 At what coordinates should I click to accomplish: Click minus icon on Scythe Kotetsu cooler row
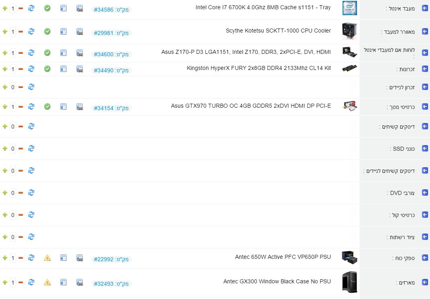pos(21,31)
